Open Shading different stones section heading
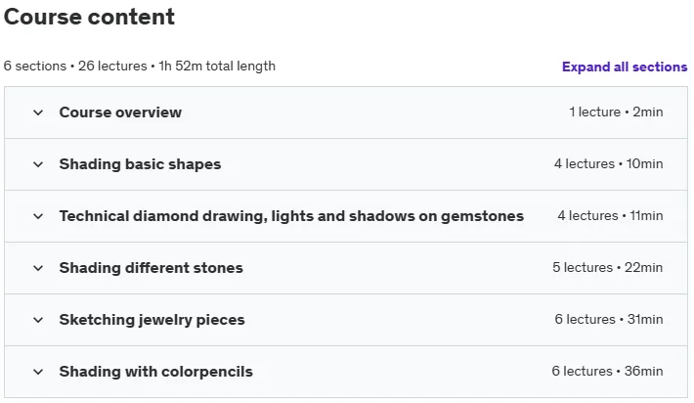694x403 pixels. [x=151, y=268]
